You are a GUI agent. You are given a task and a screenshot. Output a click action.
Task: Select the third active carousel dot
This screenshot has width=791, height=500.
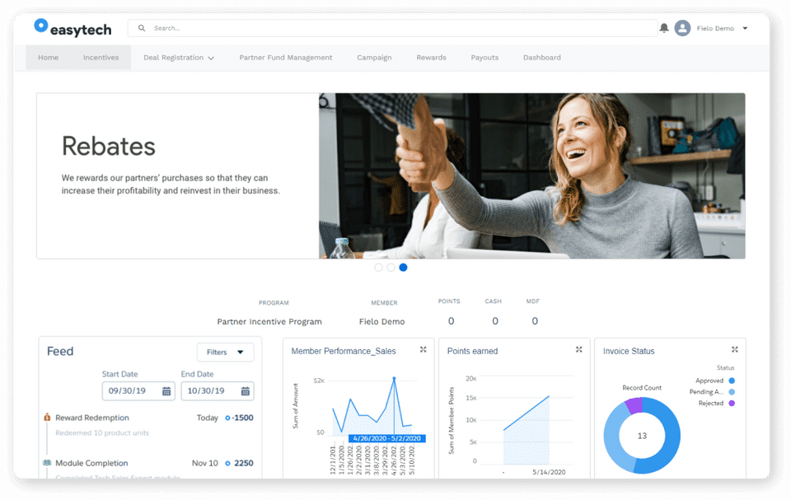[x=403, y=268]
